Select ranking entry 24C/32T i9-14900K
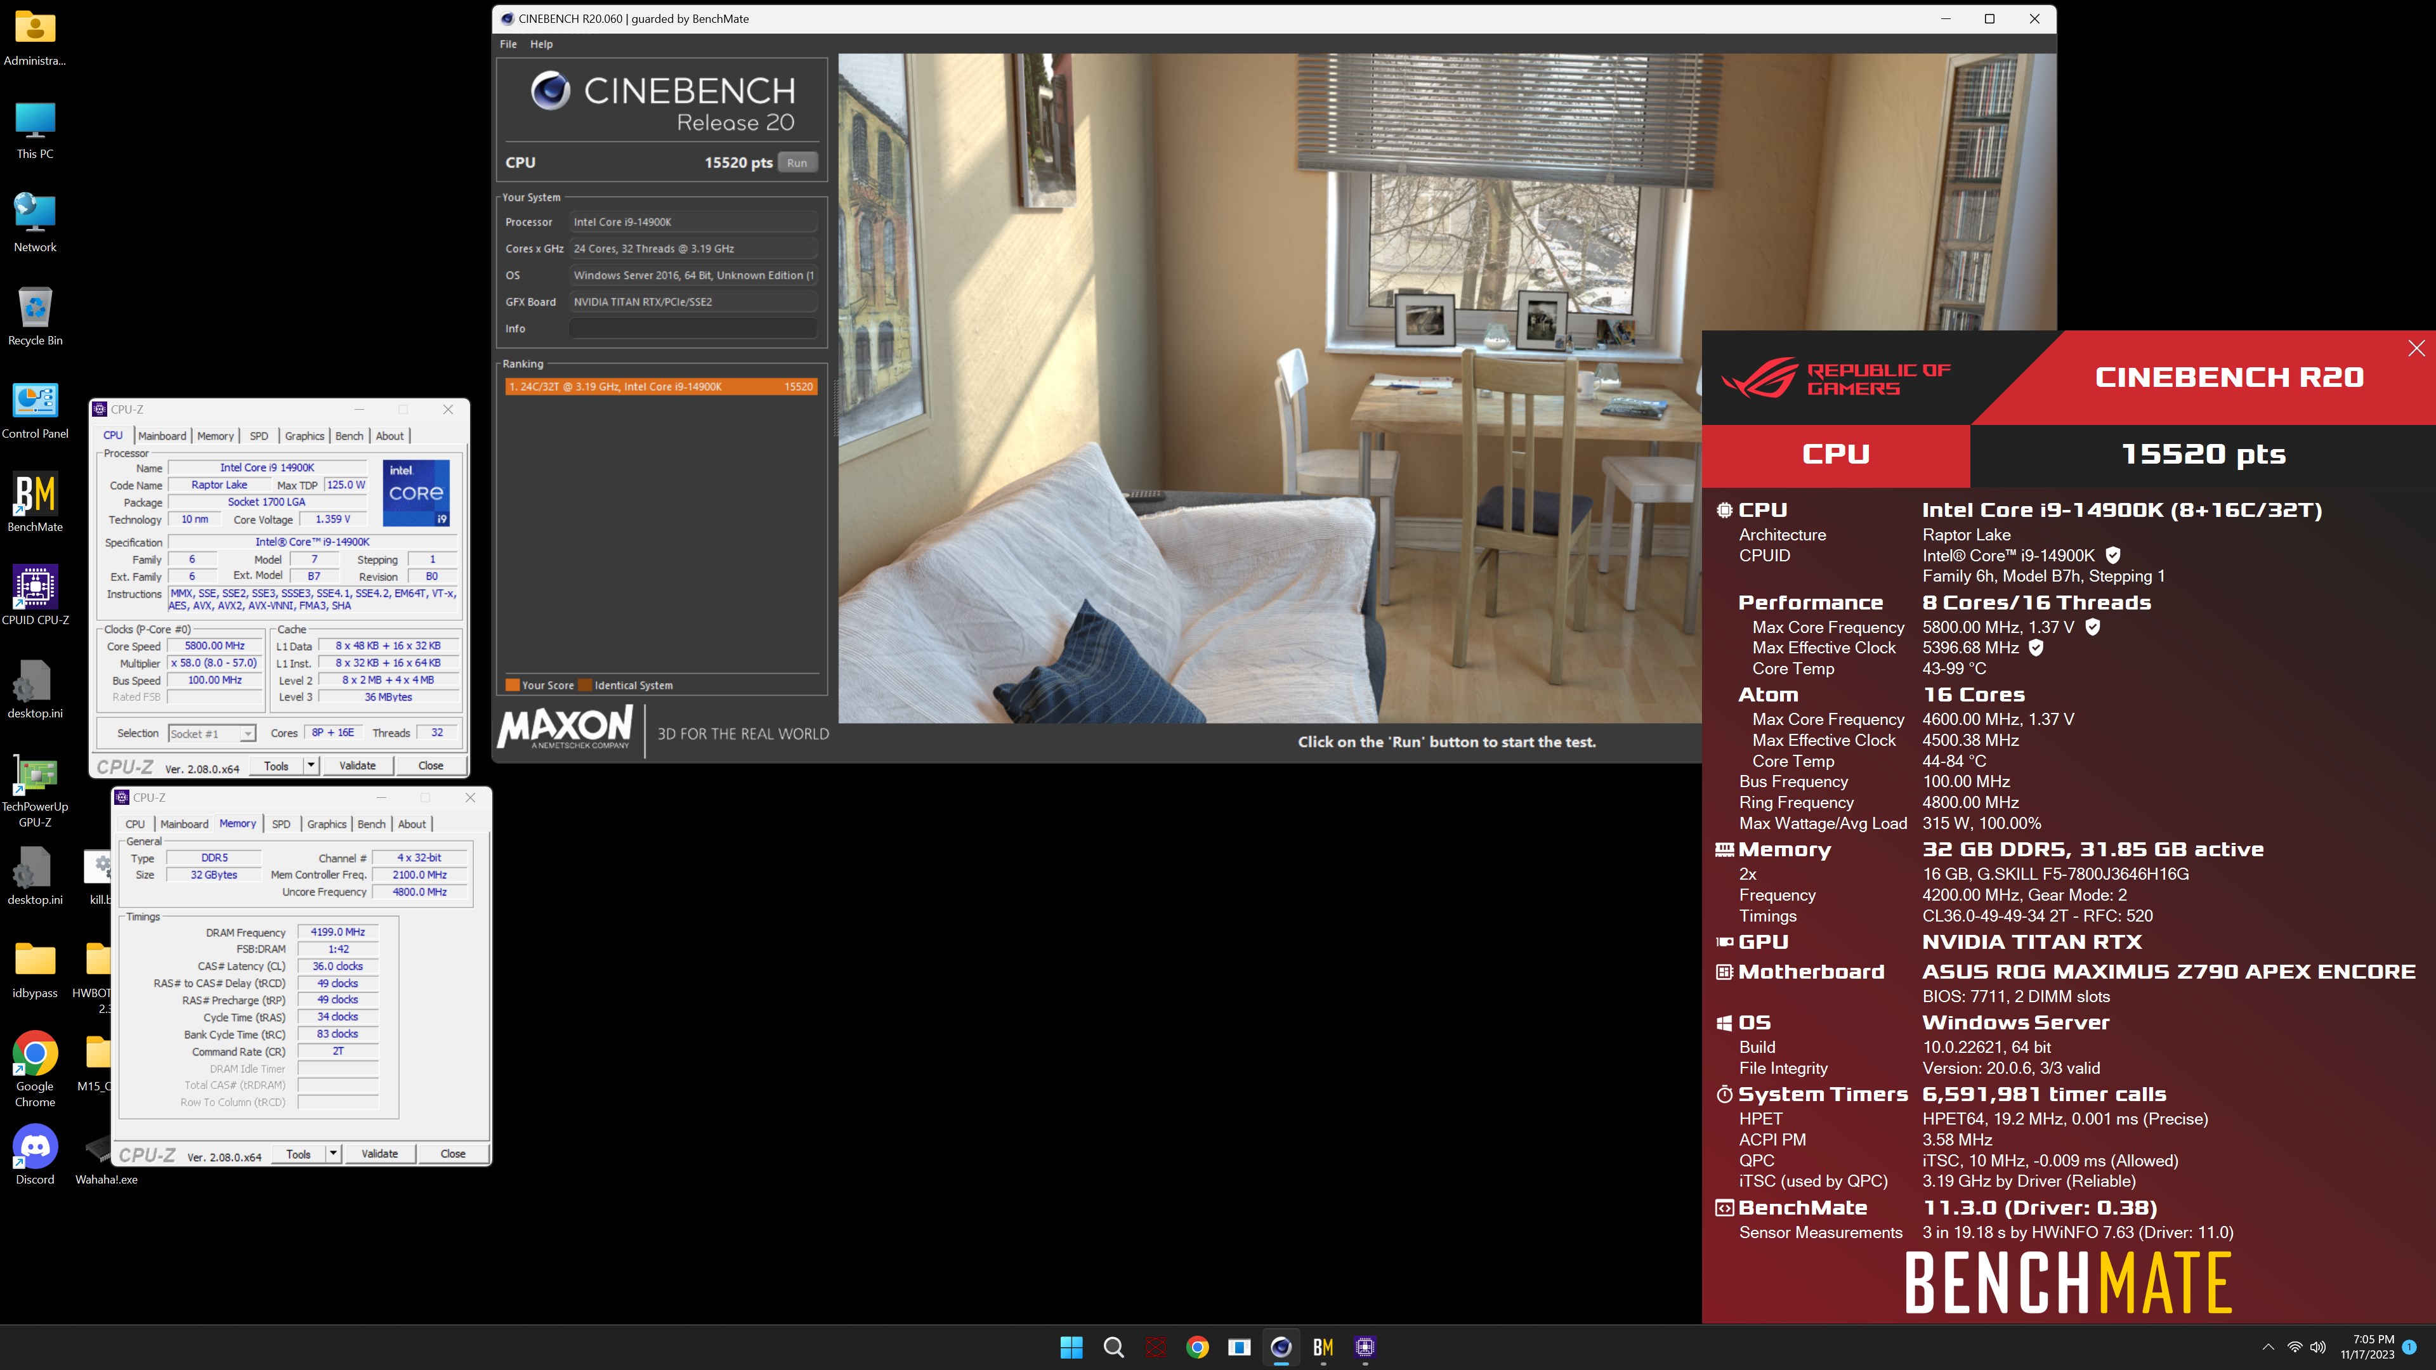 click(x=661, y=387)
